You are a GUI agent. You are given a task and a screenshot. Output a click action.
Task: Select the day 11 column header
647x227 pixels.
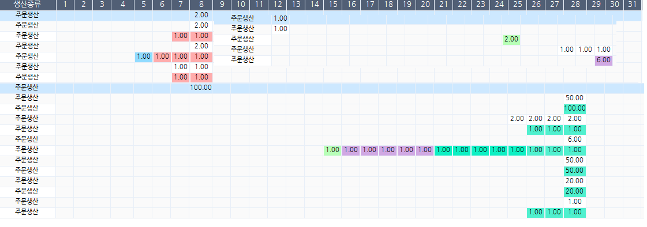[x=259, y=5]
